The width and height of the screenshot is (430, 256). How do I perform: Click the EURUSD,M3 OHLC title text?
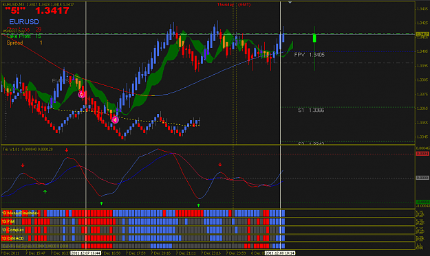[x=38, y=4]
